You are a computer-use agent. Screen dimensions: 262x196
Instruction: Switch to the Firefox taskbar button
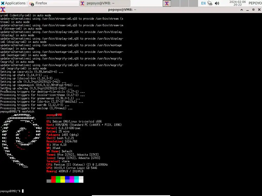pos(54,3)
